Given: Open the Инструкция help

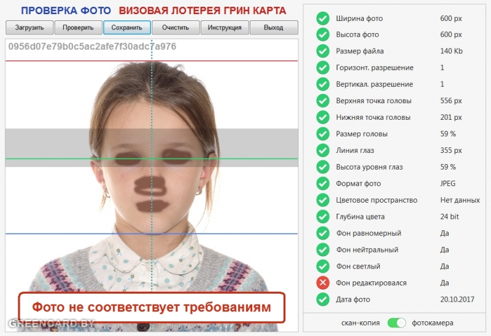Looking at the screenshot, I should [x=225, y=28].
